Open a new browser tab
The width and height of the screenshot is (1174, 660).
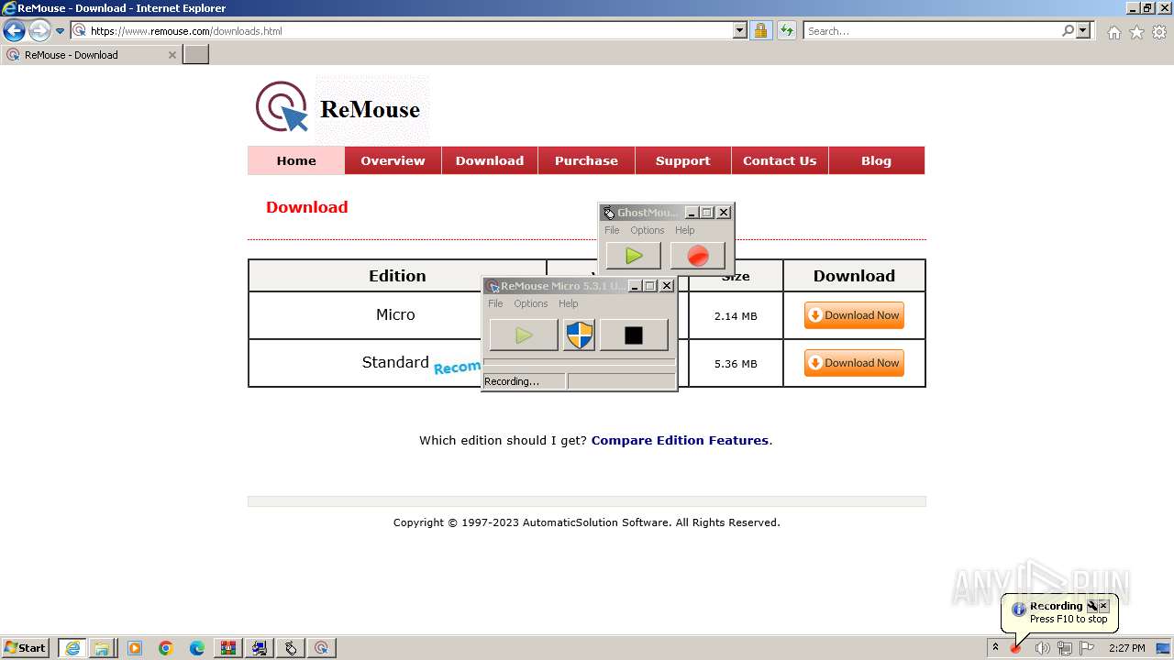tap(196, 55)
